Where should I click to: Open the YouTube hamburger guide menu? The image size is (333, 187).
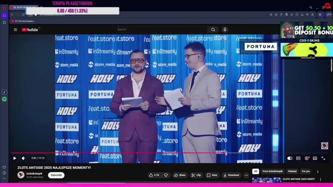pyautogui.click(x=15, y=30)
